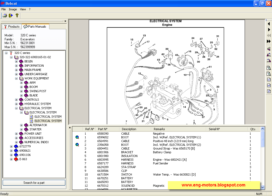Click globe icon beside part 6599652
The height and width of the screenshot is (196, 272).
point(77,137)
